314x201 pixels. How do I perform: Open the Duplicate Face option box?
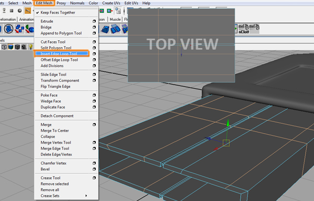[94, 108]
